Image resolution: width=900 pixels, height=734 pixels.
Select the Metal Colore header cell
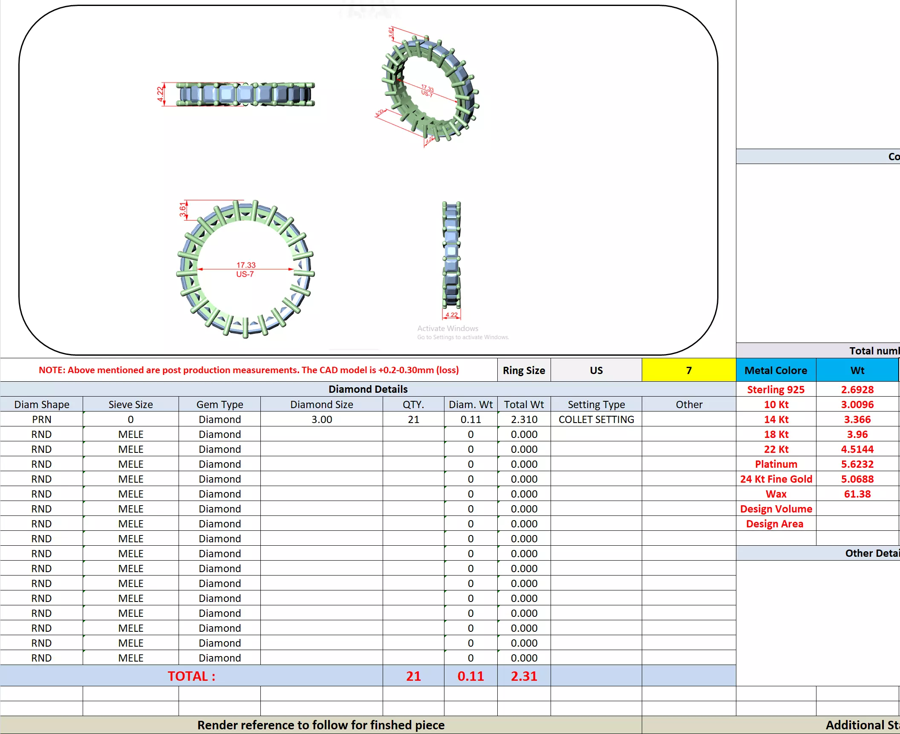click(x=776, y=370)
